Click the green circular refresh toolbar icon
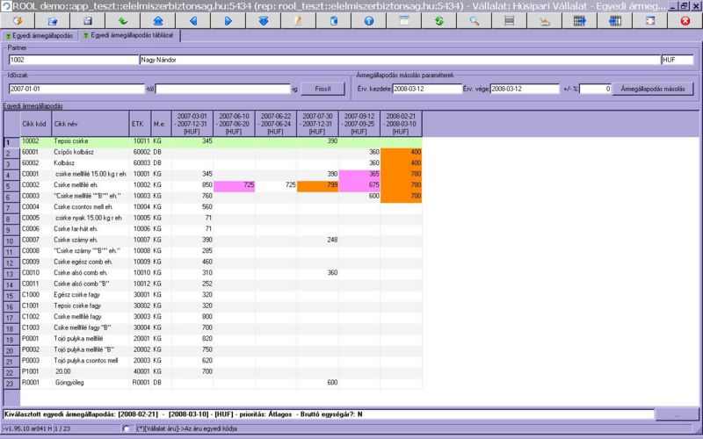This screenshot has width=703, height=439. tap(438, 20)
